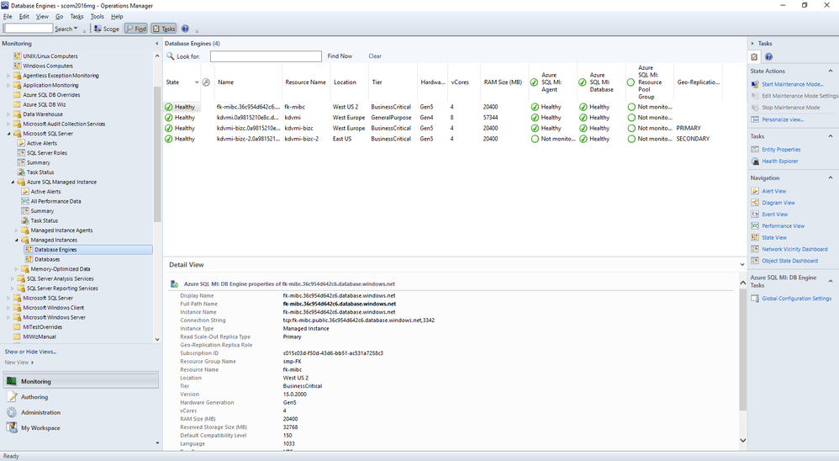Viewport: 839px width, 461px height.
Task: Switch to Authoring workspace
Action: (82, 397)
